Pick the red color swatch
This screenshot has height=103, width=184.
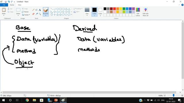click(x=114, y=9)
